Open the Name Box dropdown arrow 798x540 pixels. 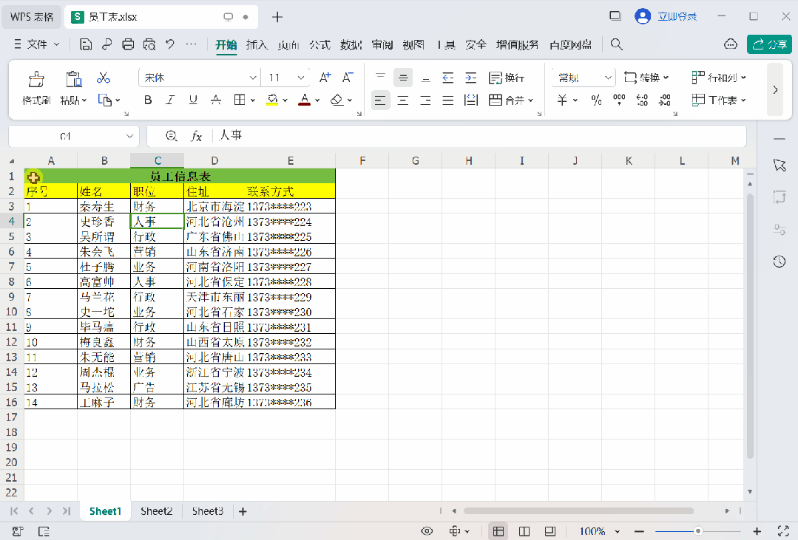point(129,136)
